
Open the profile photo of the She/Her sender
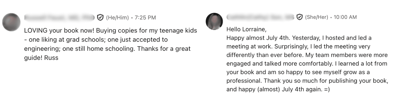tap(214, 21)
